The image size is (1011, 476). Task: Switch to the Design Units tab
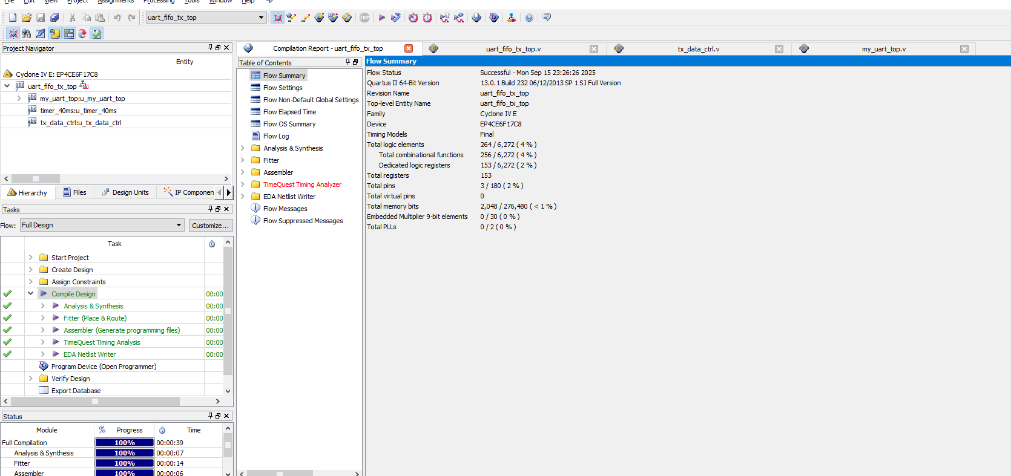click(125, 192)
